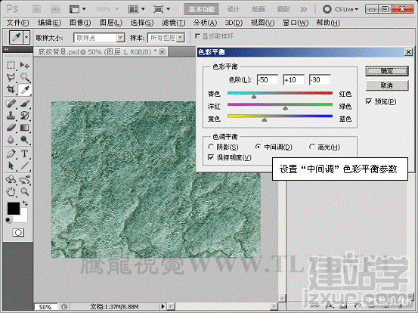Open the 取样大小 sample size dropdown
The image size is (418, 313).
[x=121, y=38]
